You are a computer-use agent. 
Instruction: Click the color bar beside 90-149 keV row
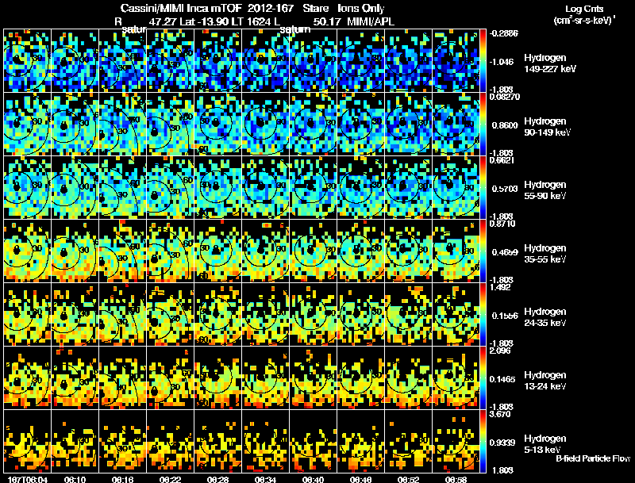point(483,125)
